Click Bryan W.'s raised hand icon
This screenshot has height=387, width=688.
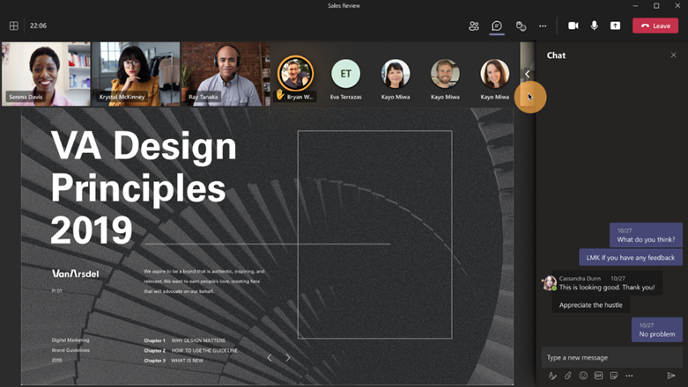click(x=280, y=94)
